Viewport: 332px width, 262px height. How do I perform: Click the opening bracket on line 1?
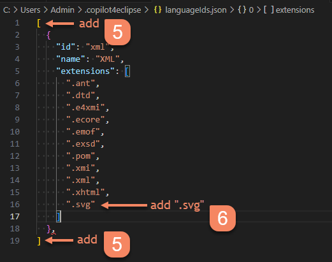pyautogui.click(x=39, y=23)
